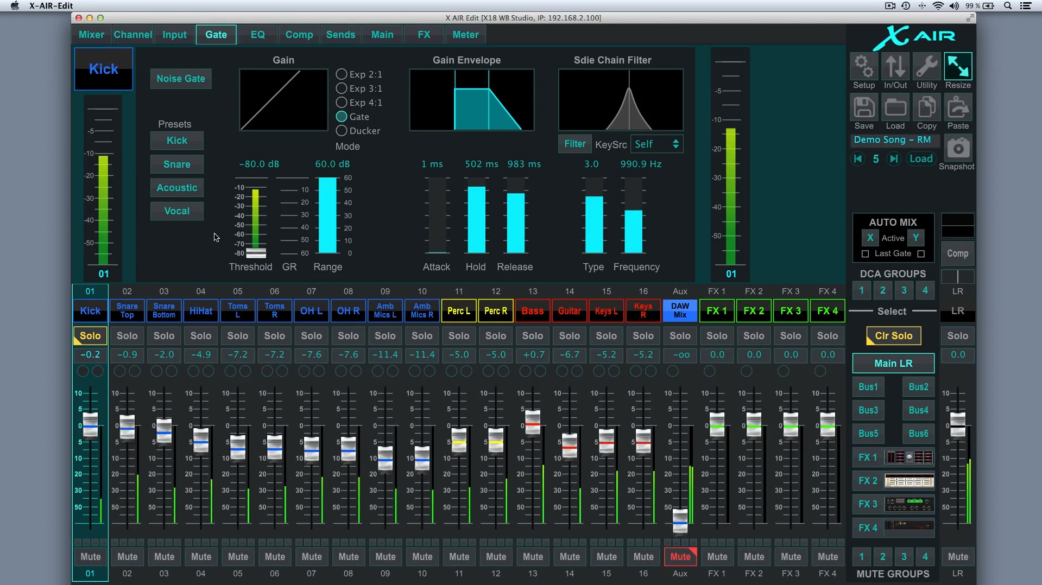1042x585 pixels.
Task: Open FX 2 effect rack thumbnail
Action: click(909, 481)
